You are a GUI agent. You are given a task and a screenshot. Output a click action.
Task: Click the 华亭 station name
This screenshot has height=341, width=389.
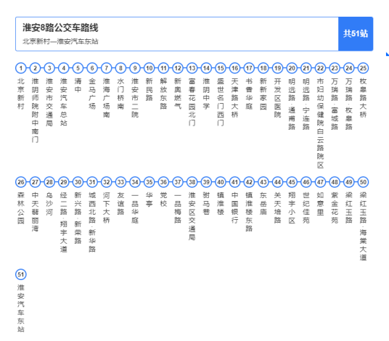(x=150, y=200)
